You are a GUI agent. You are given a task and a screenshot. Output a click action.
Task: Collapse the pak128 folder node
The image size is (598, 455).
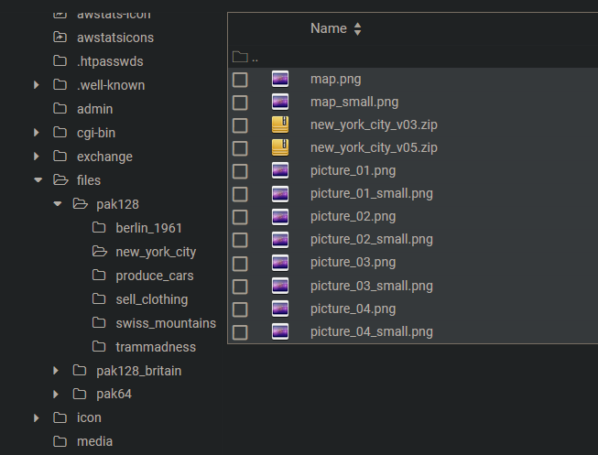[x=58, y=204]
